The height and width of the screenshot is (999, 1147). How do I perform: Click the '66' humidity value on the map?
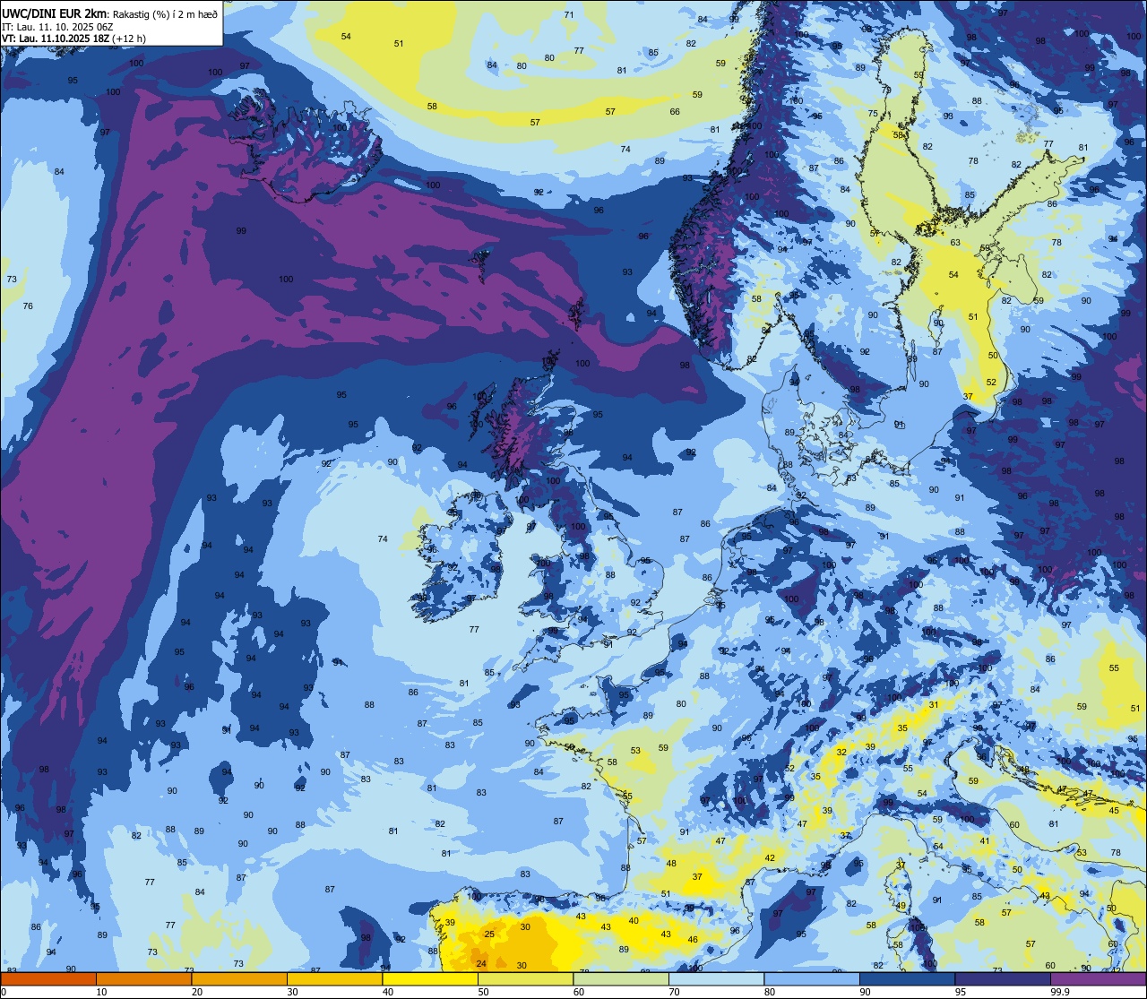tap(675, 112)
